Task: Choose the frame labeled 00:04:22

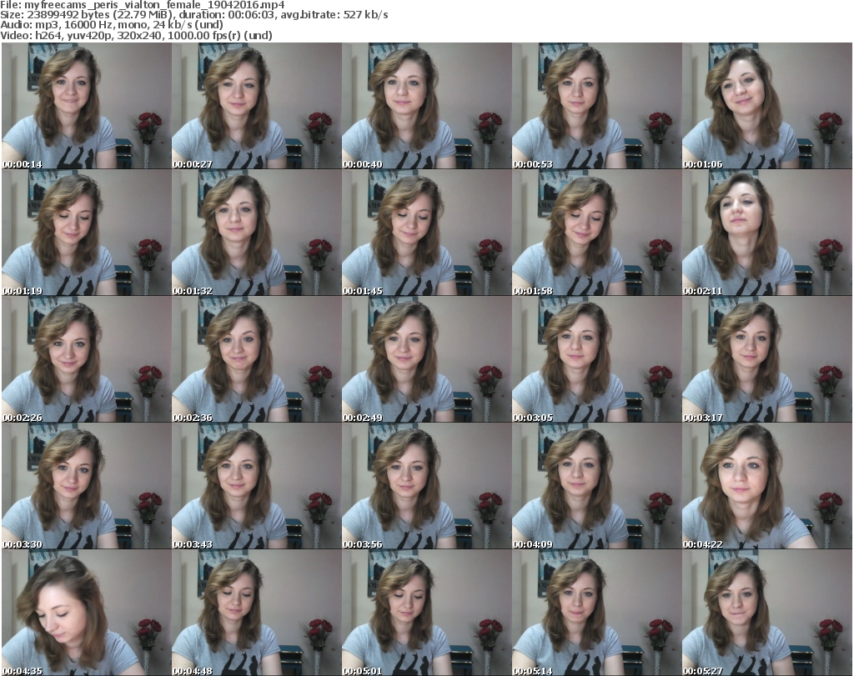Action: pyautogui.click(x=767, y=486)
